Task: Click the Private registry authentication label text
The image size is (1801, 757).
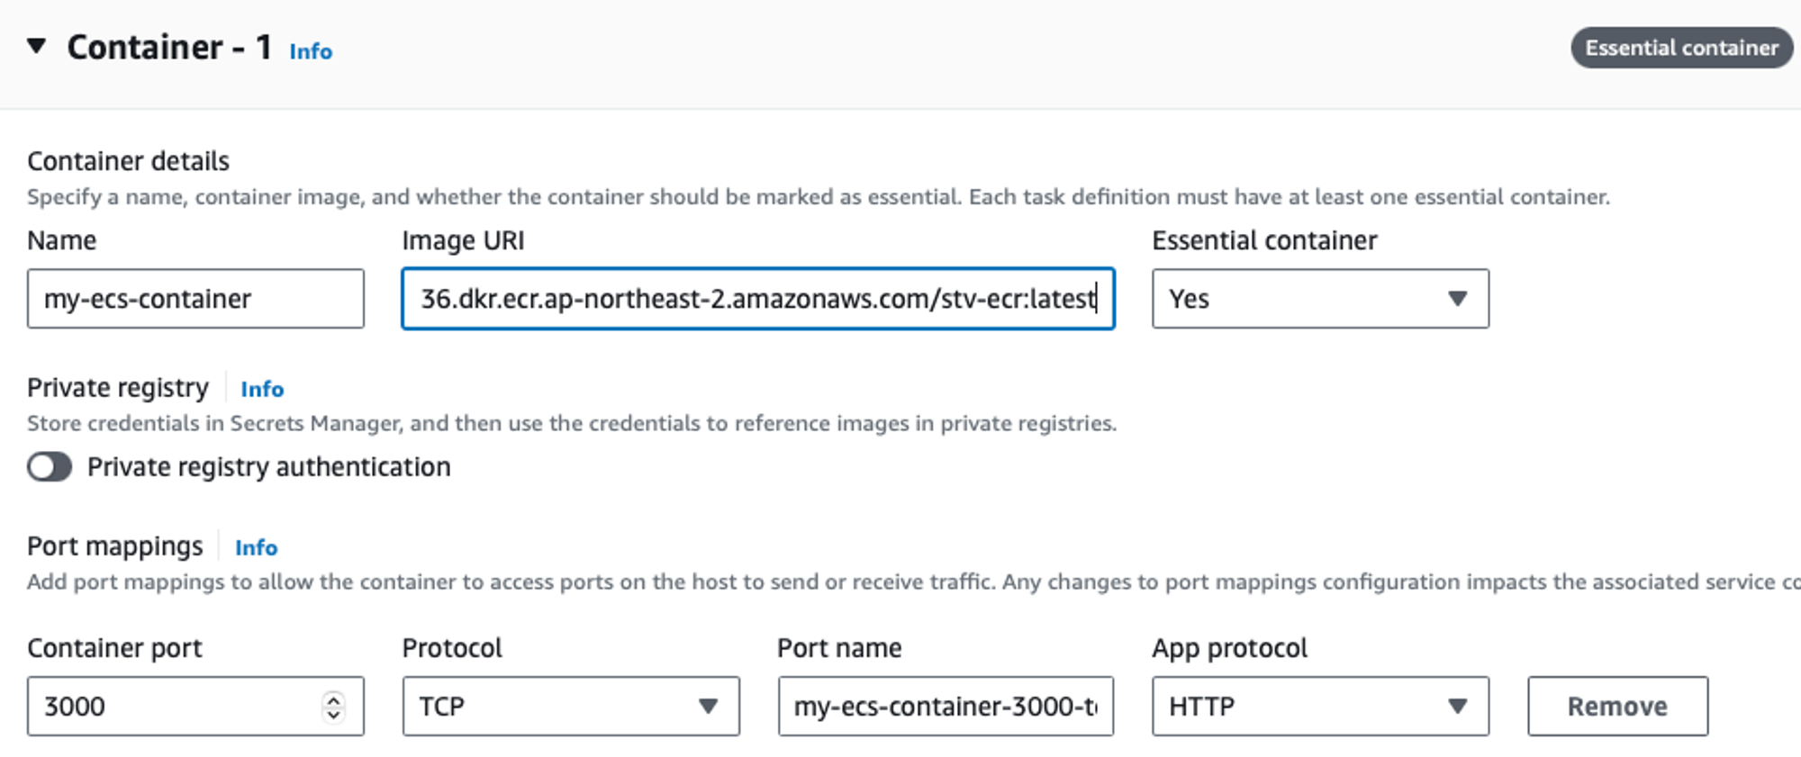Action: [x=268, y=467]
